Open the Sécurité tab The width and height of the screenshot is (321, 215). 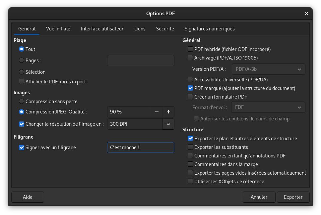point(165,29)
